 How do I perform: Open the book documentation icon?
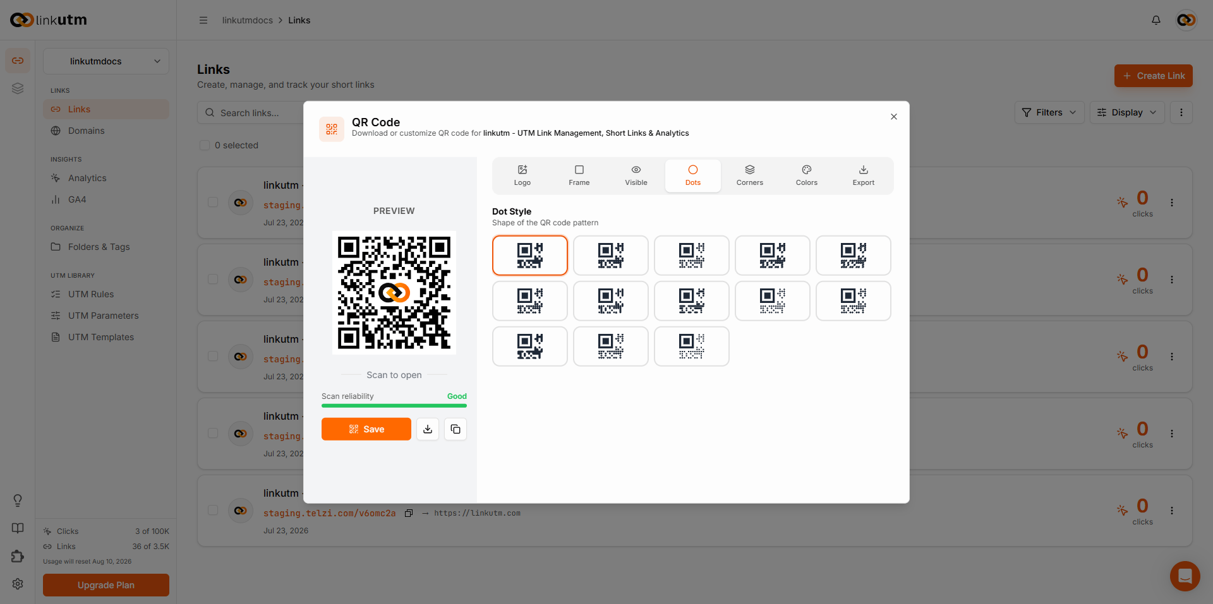coord(18,528)
